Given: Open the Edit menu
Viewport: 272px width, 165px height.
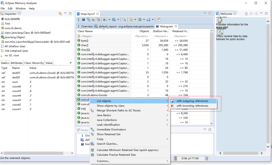Looking at the screenshot, I should click(x=10, y=9).
